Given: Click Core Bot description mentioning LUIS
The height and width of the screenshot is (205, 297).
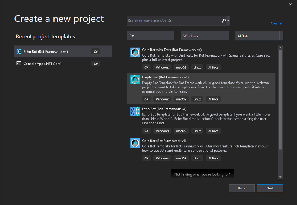Looking at the screenshot, I should pyautogui.click(x=205, y=148).
